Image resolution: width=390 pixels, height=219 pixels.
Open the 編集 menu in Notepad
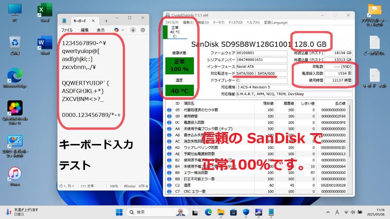tap(84, 30)
